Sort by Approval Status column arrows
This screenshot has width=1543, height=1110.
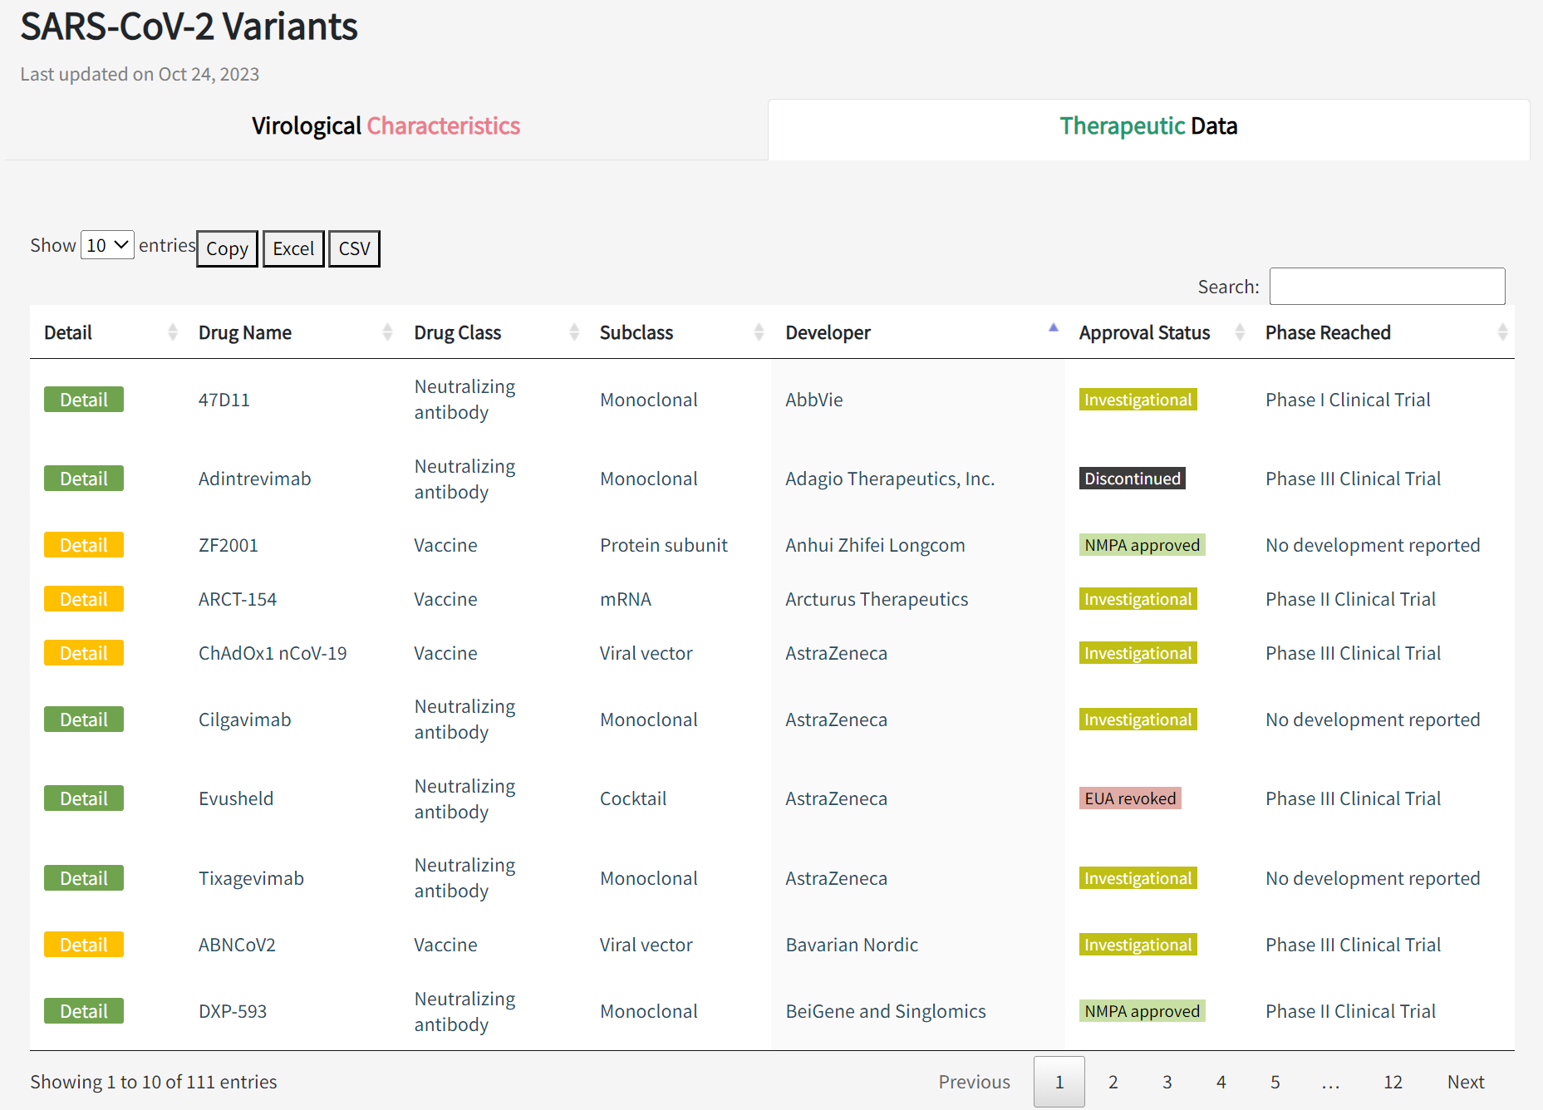pos(1239,332)
